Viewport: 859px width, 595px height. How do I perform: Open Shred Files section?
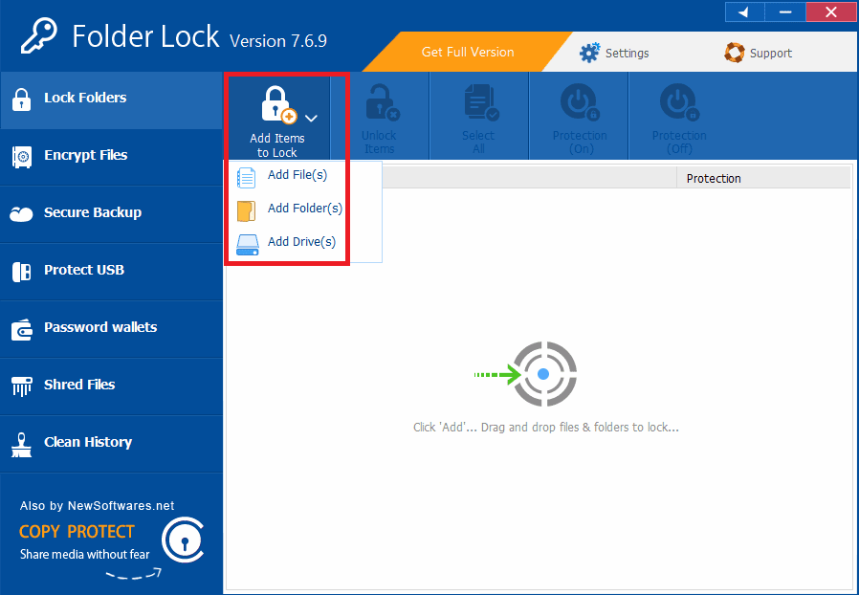click(111, 386)
